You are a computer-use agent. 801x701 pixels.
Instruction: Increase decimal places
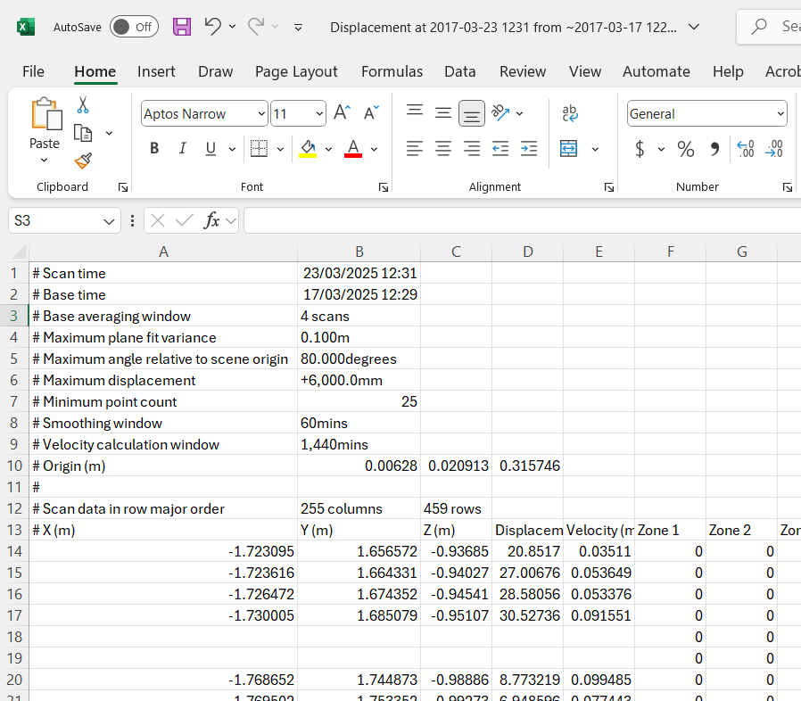pos(746,149)
